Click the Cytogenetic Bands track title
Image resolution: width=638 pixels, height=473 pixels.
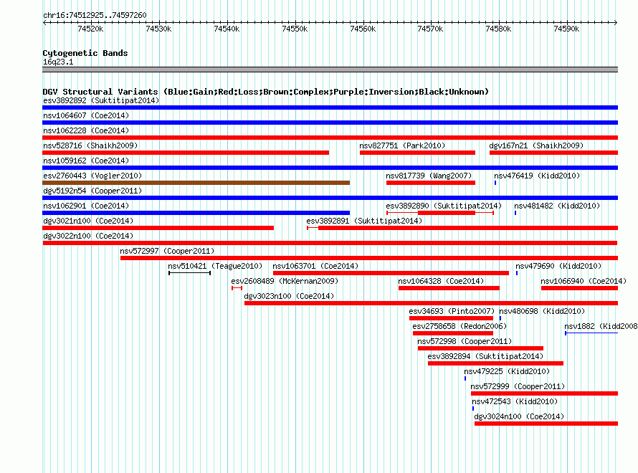point(85,53)
